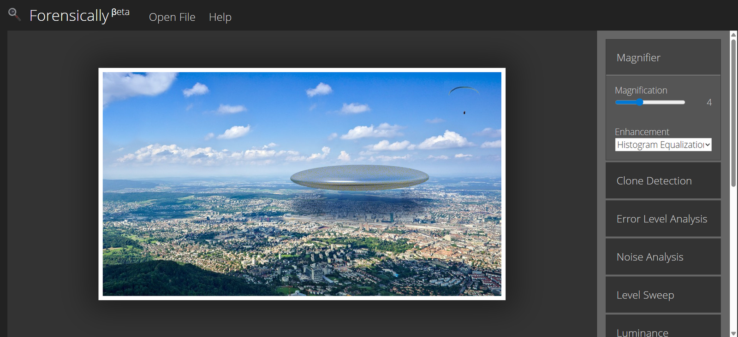
Task: Click the paraglider in the photo
Action: pyautogui.click(x=464, y=91)
